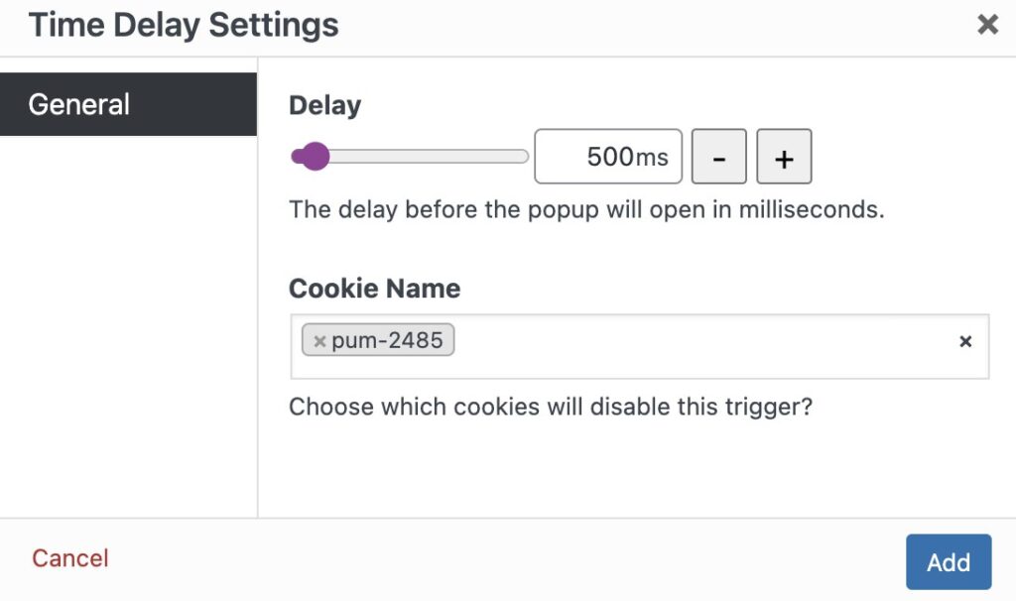Click the cookies disable trigger help text

click(x=550, y=407)
